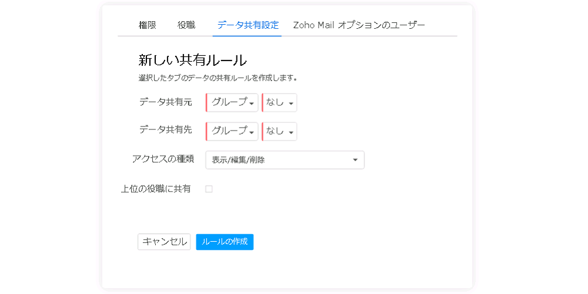The width and height of the screenshot is (588, 294).
Task: Open データ共有先 グループ type dropdown
Action: (x=232, y=132)
